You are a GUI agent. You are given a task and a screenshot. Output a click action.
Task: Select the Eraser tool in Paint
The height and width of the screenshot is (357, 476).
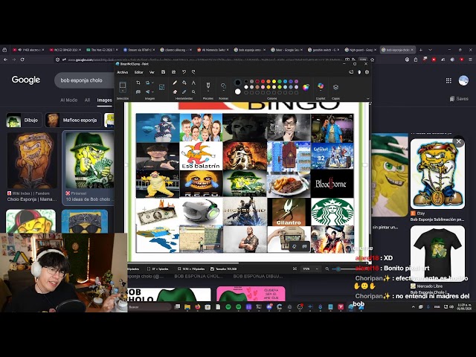click(175, 91)
